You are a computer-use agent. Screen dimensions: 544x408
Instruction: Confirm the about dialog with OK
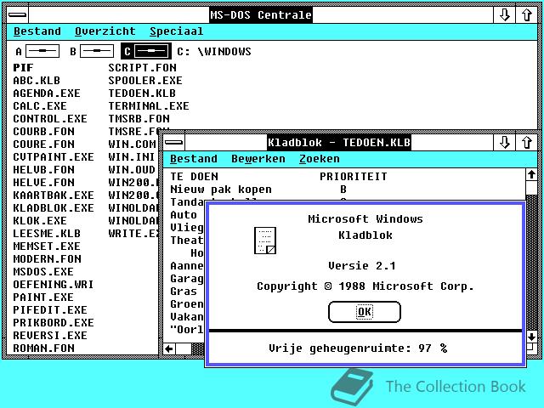coord(365,312)
